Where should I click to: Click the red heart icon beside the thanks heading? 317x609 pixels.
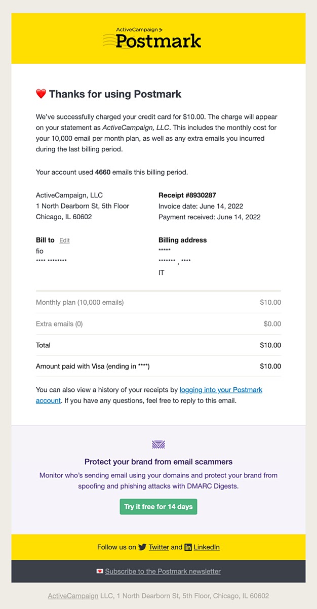41,94
